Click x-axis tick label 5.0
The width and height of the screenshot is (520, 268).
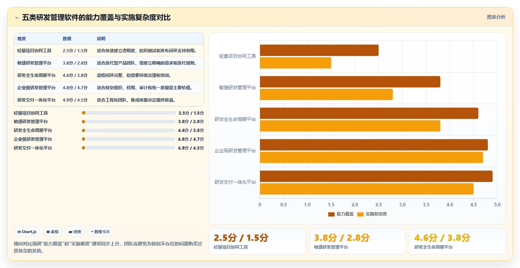(497, 205)
